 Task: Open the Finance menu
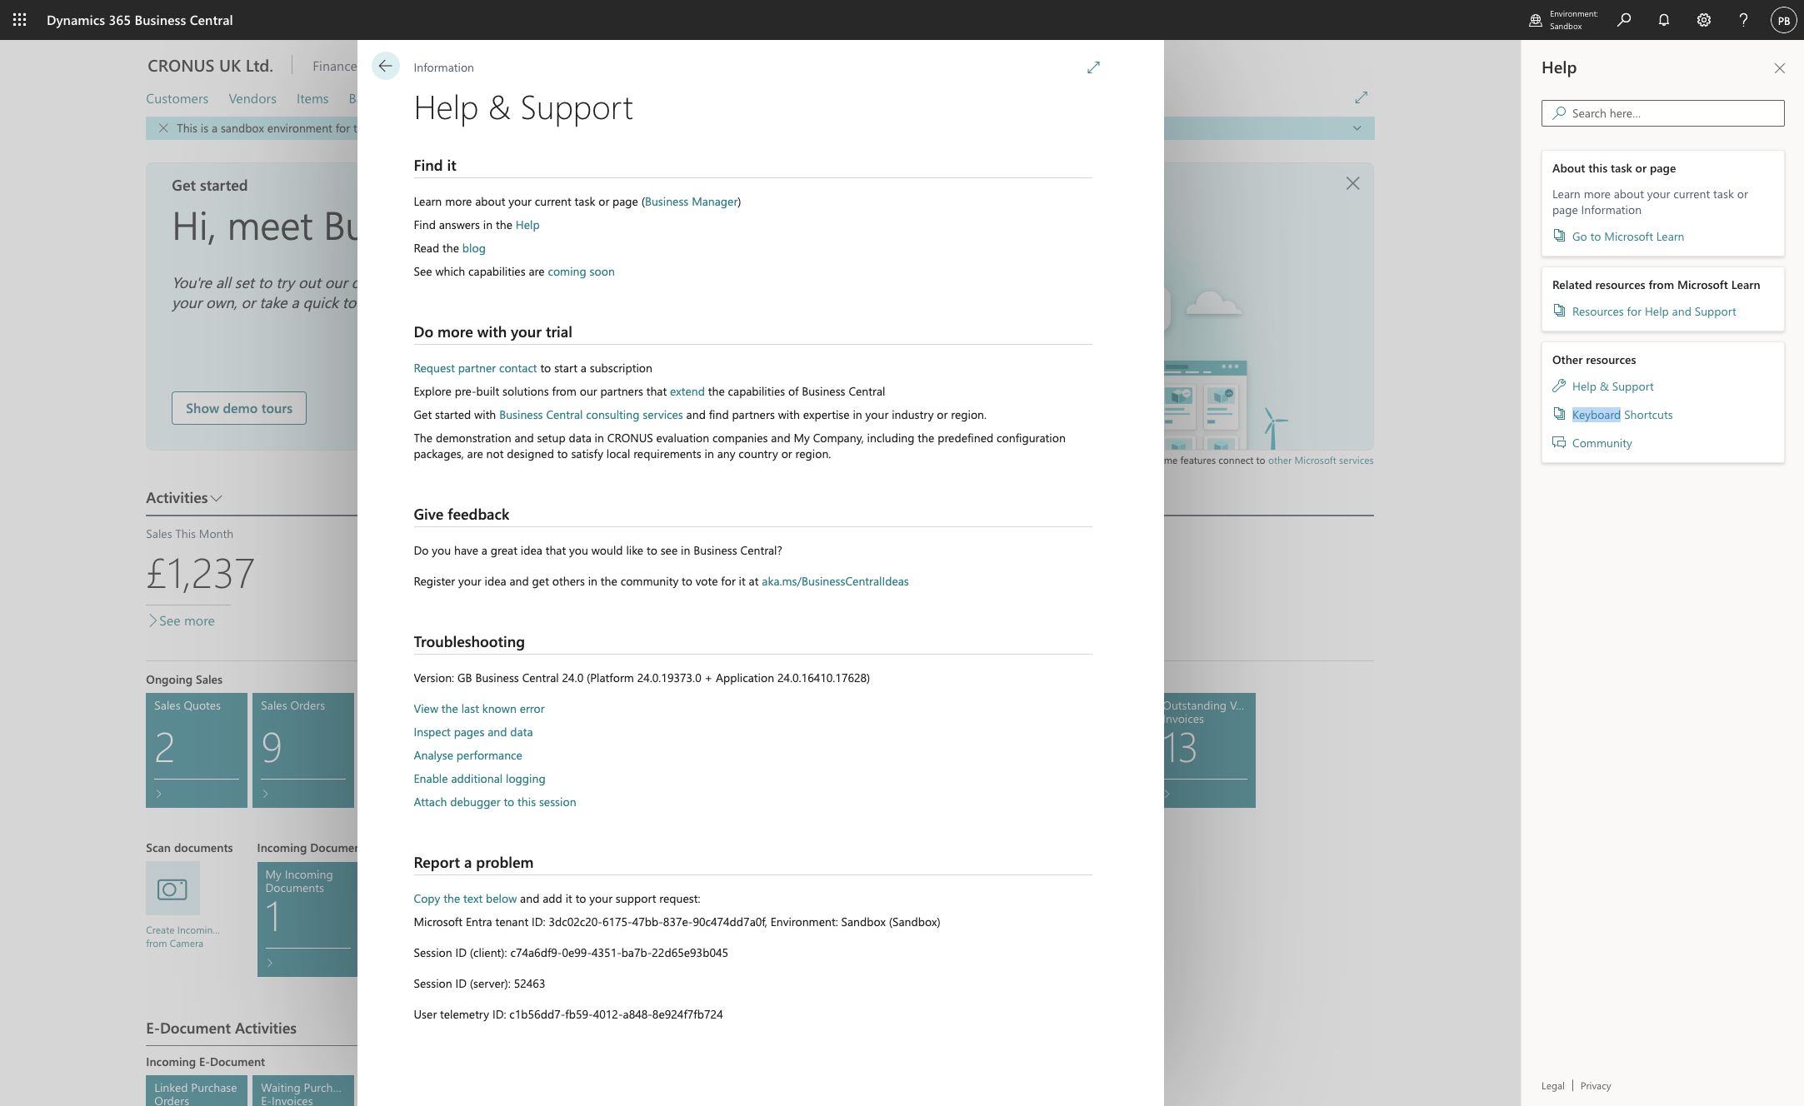click(335, 66)
